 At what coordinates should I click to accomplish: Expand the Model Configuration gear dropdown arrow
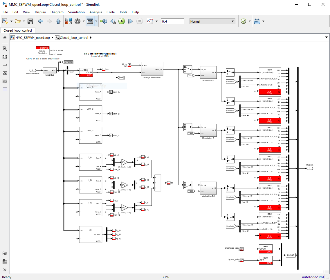click(x=83, y=21)
